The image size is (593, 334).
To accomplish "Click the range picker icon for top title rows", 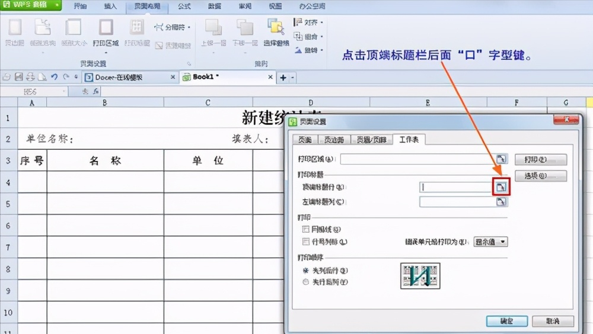I will (500, 187).
